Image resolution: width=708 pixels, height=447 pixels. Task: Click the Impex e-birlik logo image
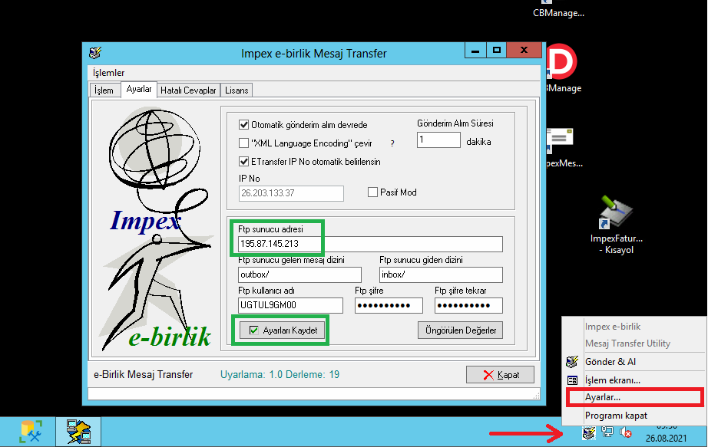click(156, 228)
